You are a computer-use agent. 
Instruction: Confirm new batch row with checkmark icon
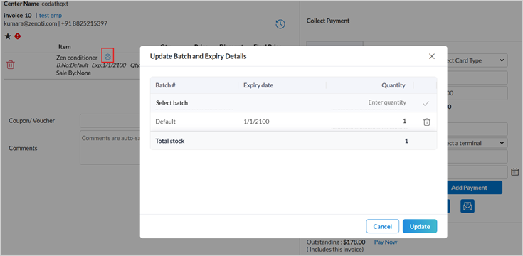[x=426, y=103]
